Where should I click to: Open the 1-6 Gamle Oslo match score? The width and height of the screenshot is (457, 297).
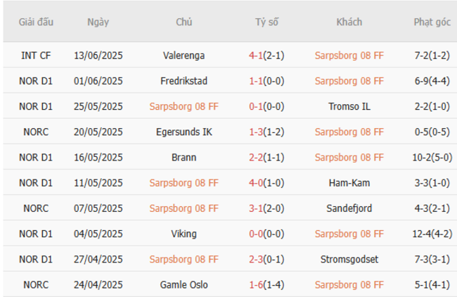[x=257, y=284]
